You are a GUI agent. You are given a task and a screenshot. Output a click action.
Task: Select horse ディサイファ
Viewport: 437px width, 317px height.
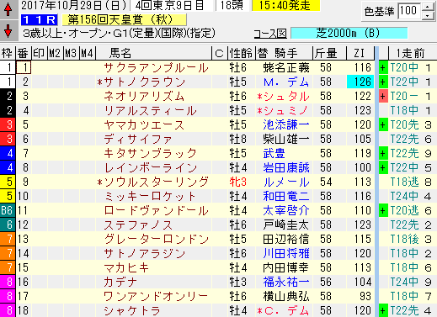tap(138, 140)
